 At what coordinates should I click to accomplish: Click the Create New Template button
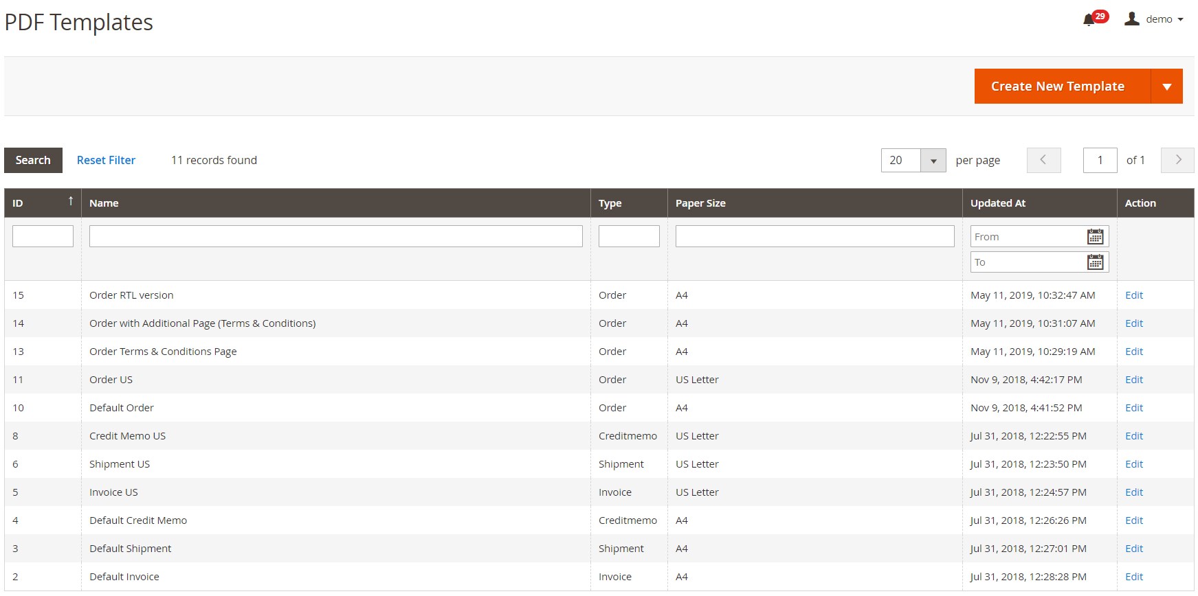(1057, 87)
